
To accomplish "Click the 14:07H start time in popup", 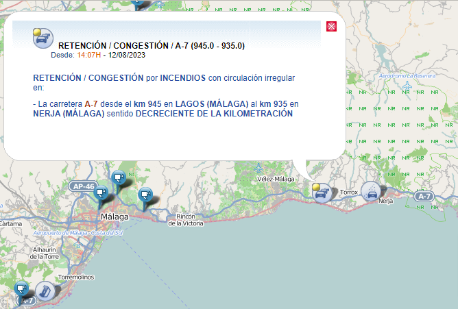I will tap(88, 55).
